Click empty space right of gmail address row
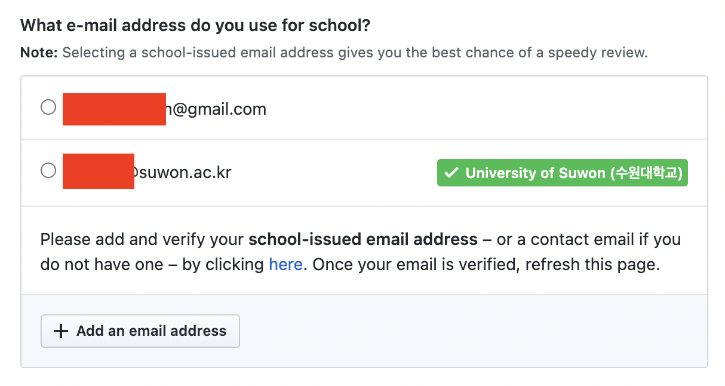This screenshot has width=725, height=386. 478,109
